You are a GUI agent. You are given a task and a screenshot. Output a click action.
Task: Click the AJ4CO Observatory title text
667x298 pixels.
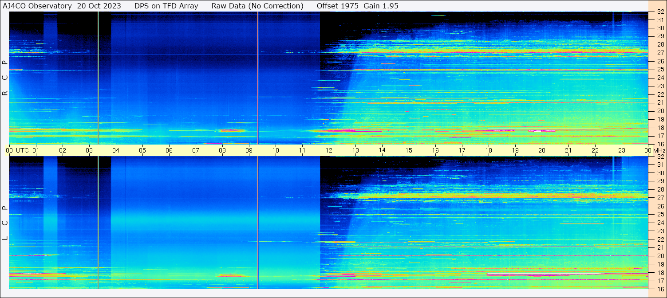point(37,6)
